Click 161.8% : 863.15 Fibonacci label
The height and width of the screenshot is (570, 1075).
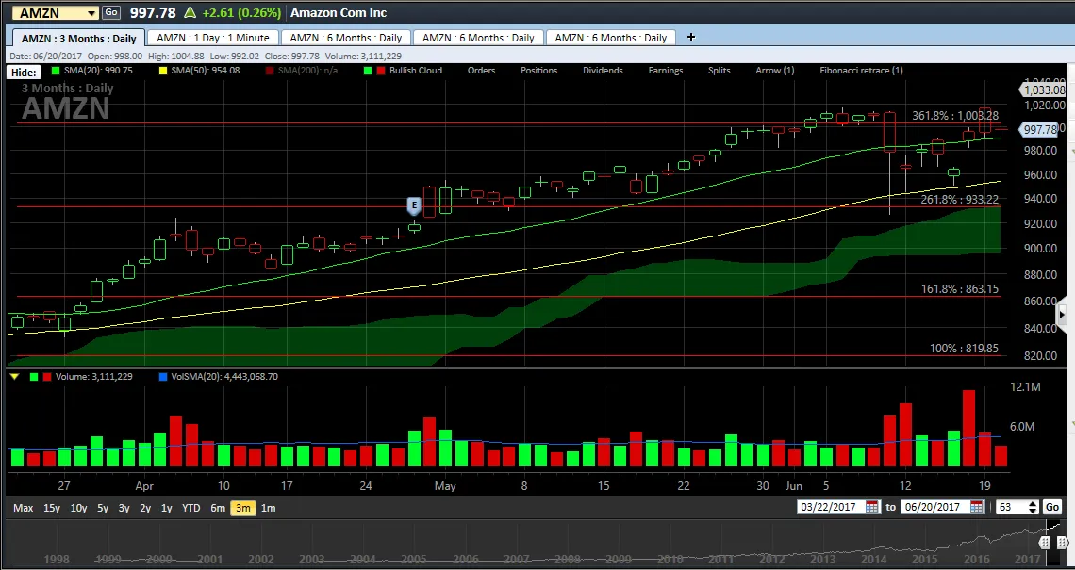(x=959, y=289)
